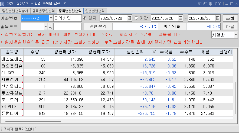Click the font size T icon
The image size is (239, 133).
point(215,4)
